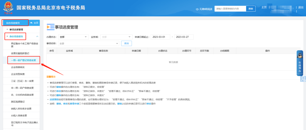Click the 操作 column header
This screenshot has height=130, width=306.
[x=267, y=51]
